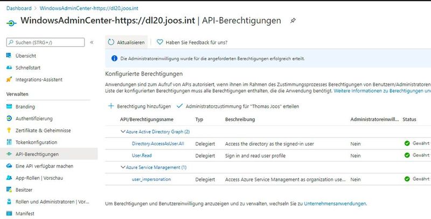431x219 pixels.
Task: Click "Access the directory as the signed-in user"
Action: tap(269, 144)
